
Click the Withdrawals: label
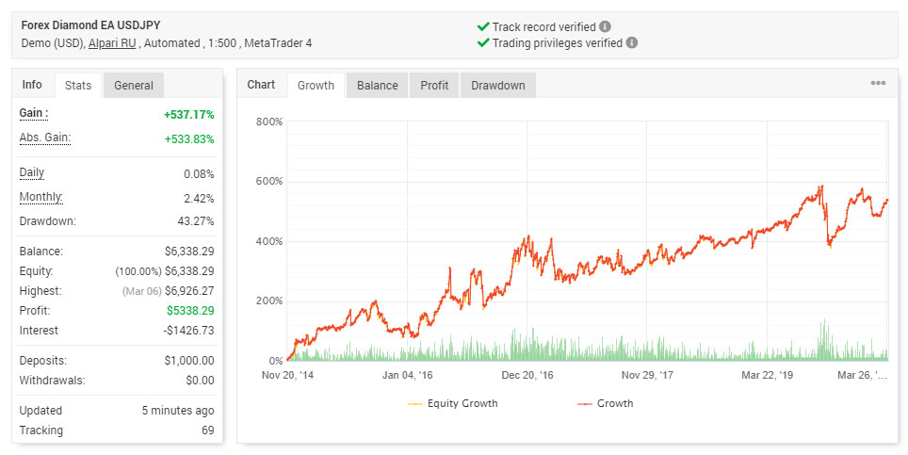pyautogui.click(x=52, y=381)
